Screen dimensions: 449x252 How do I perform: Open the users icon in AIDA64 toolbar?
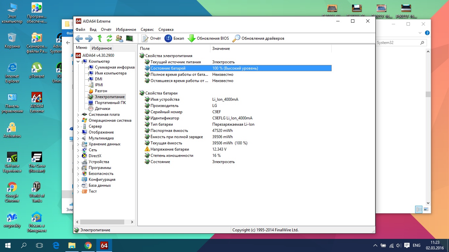[120, 38]
